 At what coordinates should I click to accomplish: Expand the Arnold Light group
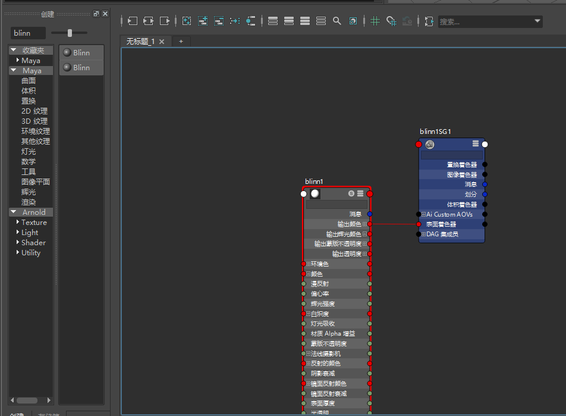(x=18, y=232)
